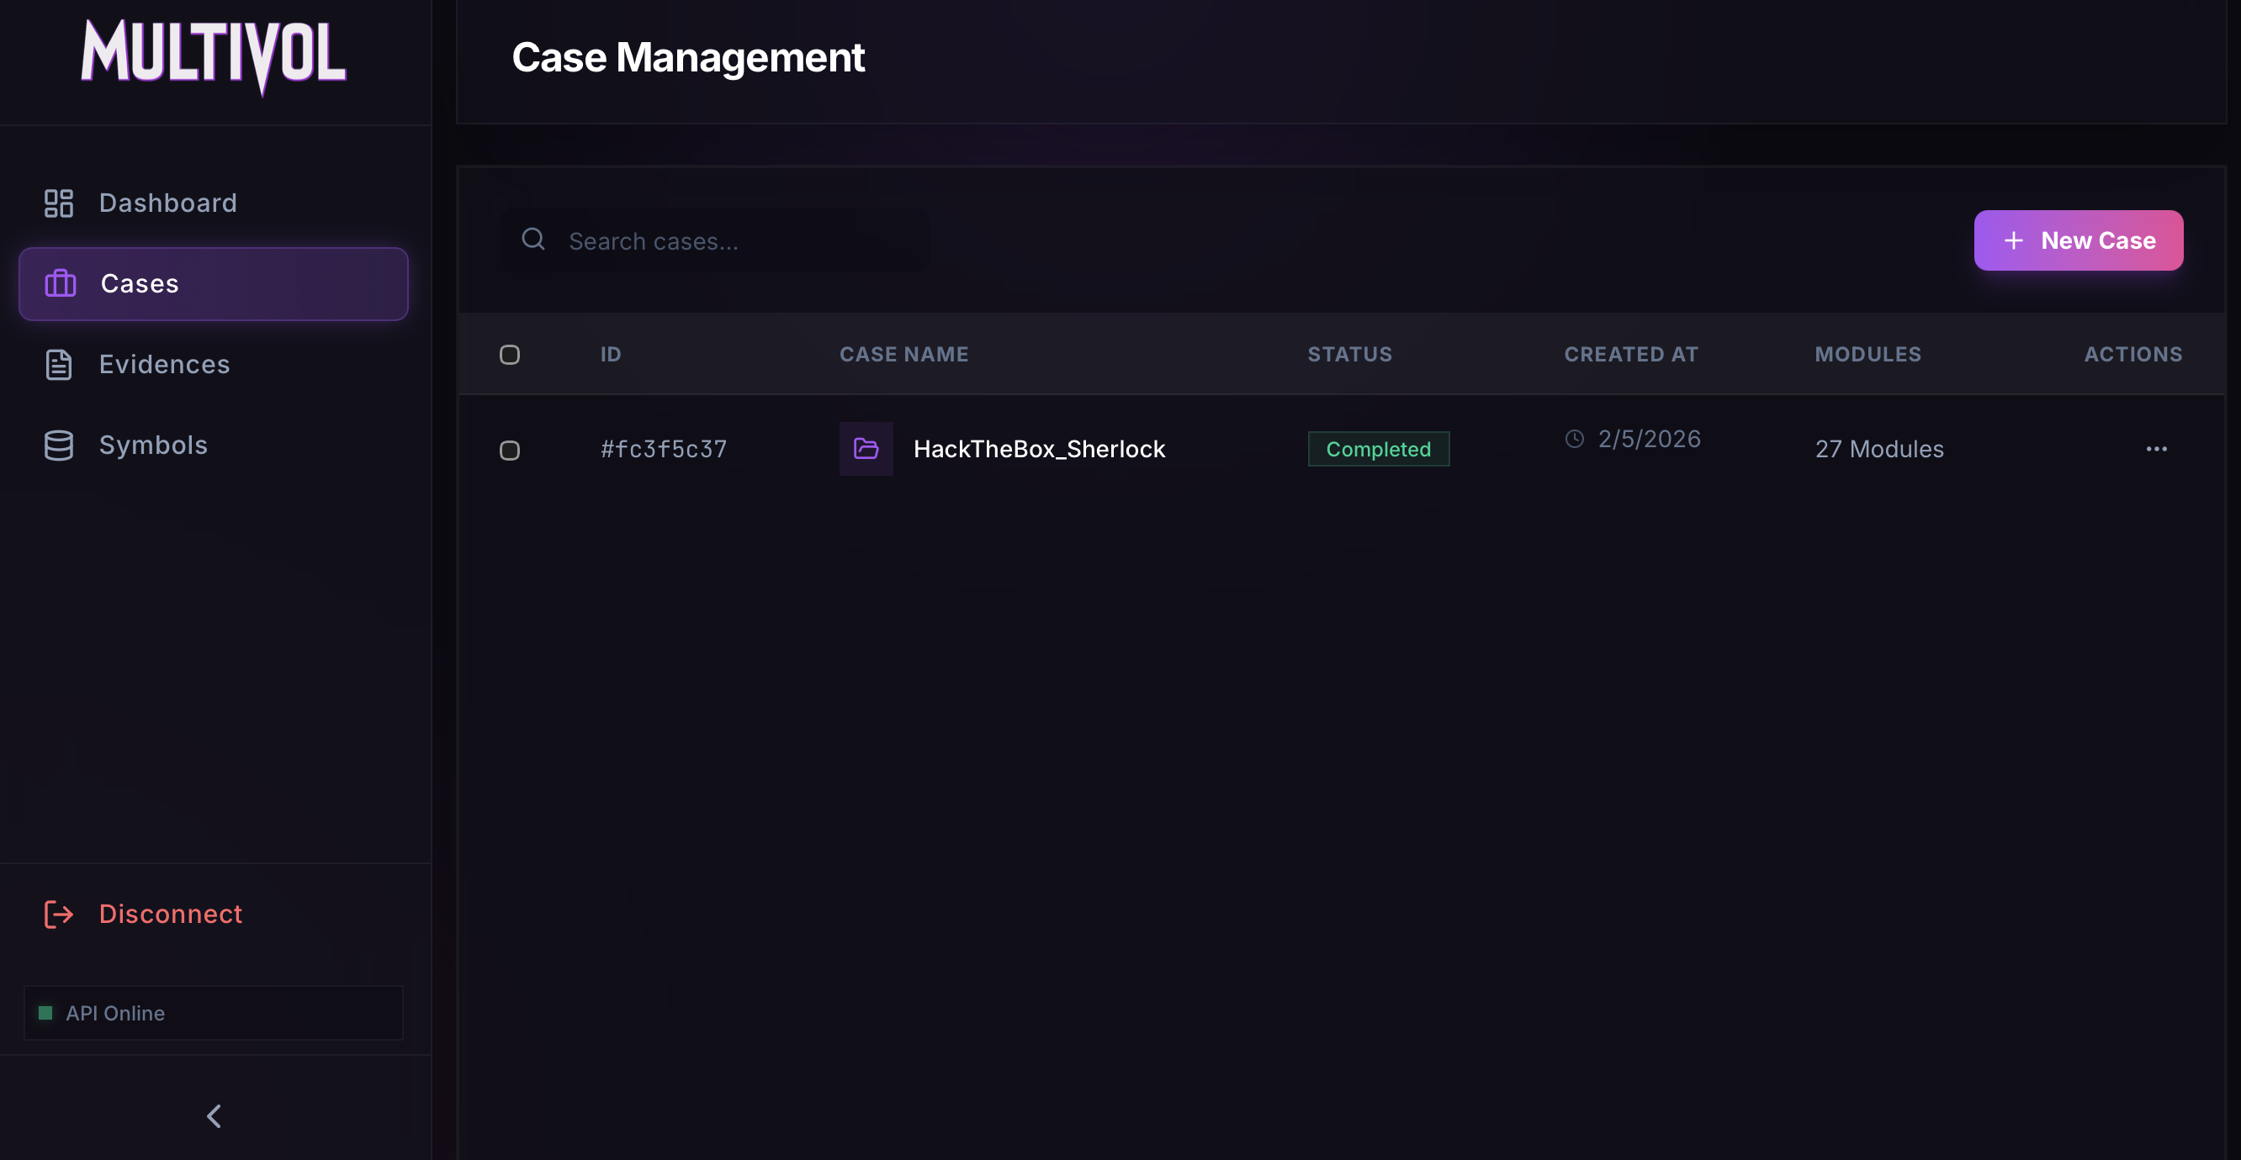Click the Symbols database icon
Screen dimensions: 2241x1160
58,446
